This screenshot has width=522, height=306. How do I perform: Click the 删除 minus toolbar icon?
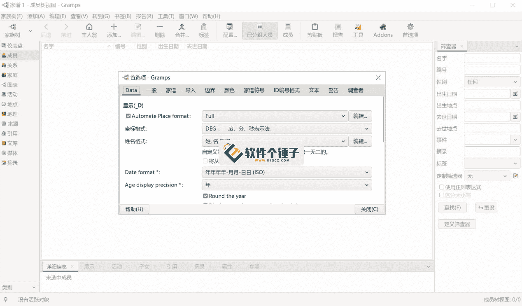coord(160,30)
